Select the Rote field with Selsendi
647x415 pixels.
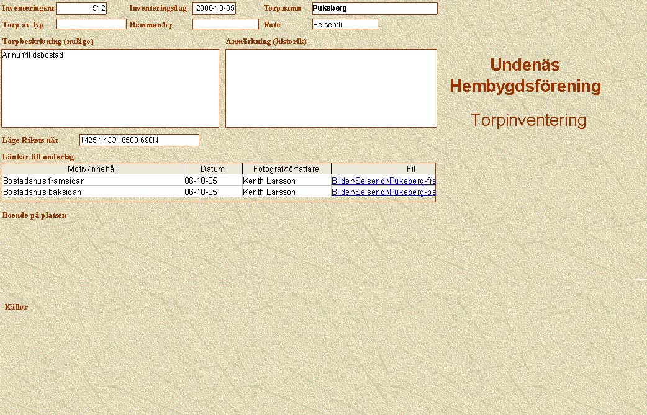coord(345,24)
